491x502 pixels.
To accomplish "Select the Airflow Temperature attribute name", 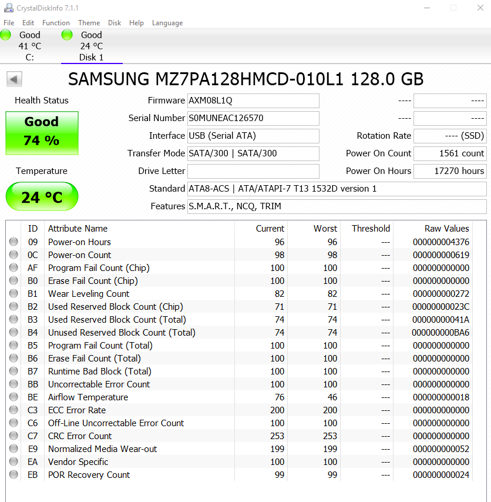I will click(x=88, y=397).
